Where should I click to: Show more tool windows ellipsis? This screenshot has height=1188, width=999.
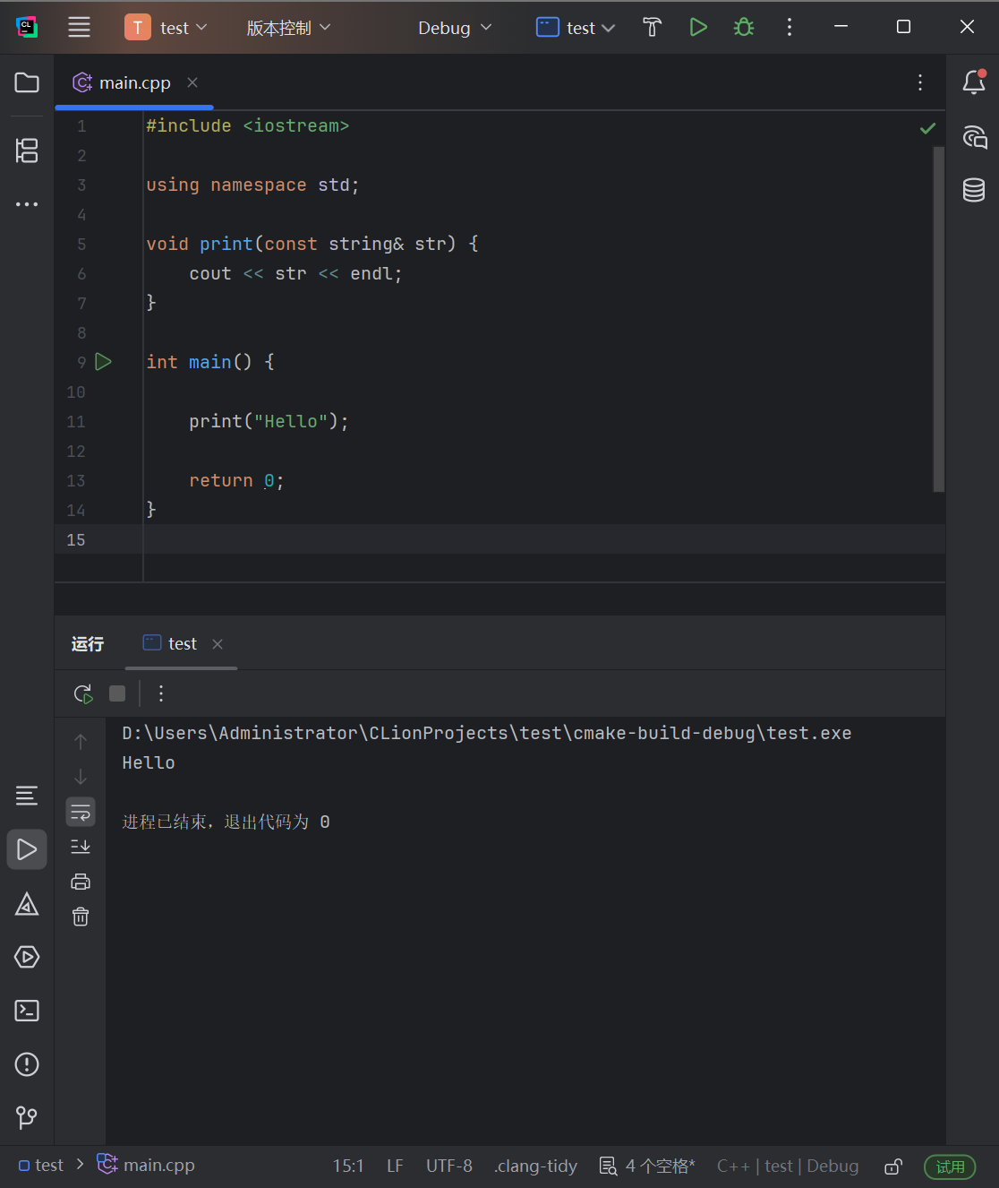[x=27, y=204]
